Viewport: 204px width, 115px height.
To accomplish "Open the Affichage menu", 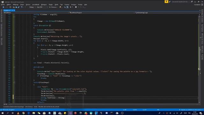I will coord(16,4).
